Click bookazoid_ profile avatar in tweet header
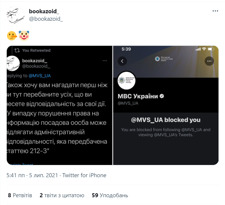The image size is (225, 205). click(x=15, y=15)
